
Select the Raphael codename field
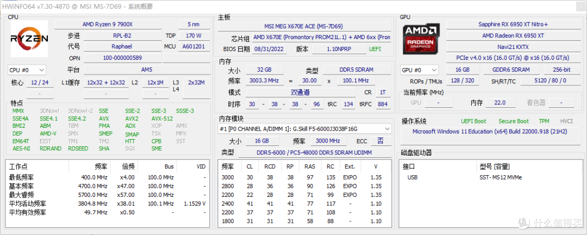point(122,47)
